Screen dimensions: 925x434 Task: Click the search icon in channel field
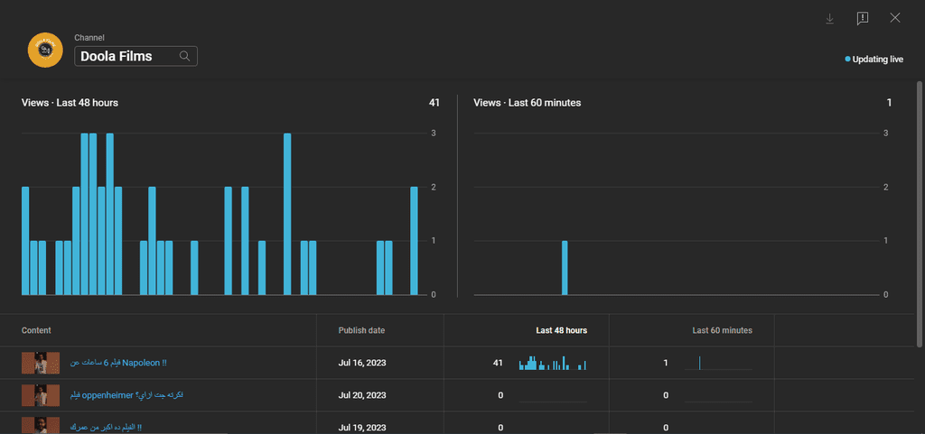tap(184, 56)
